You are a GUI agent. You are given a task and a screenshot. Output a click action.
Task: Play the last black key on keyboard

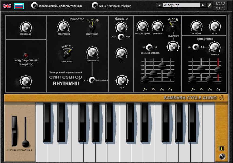(192, 122)
